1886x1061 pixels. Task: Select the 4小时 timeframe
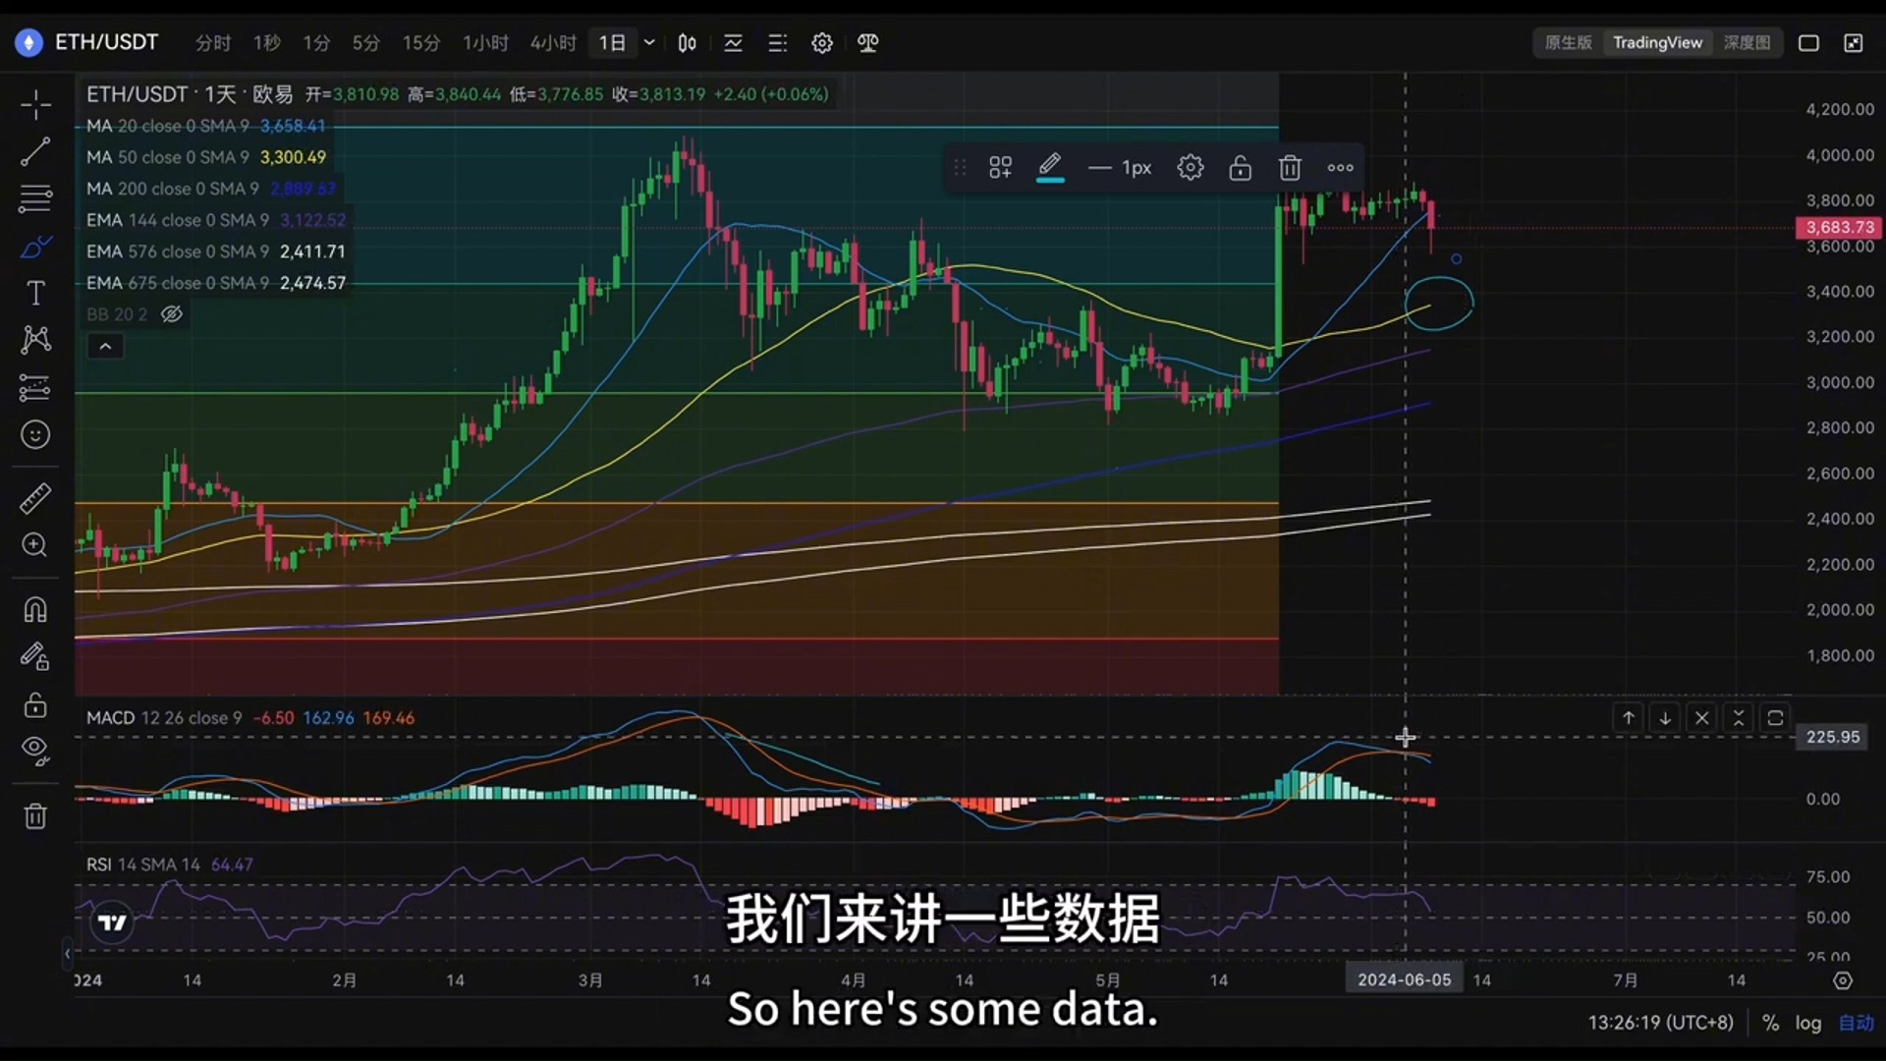[x=554, y=43]
